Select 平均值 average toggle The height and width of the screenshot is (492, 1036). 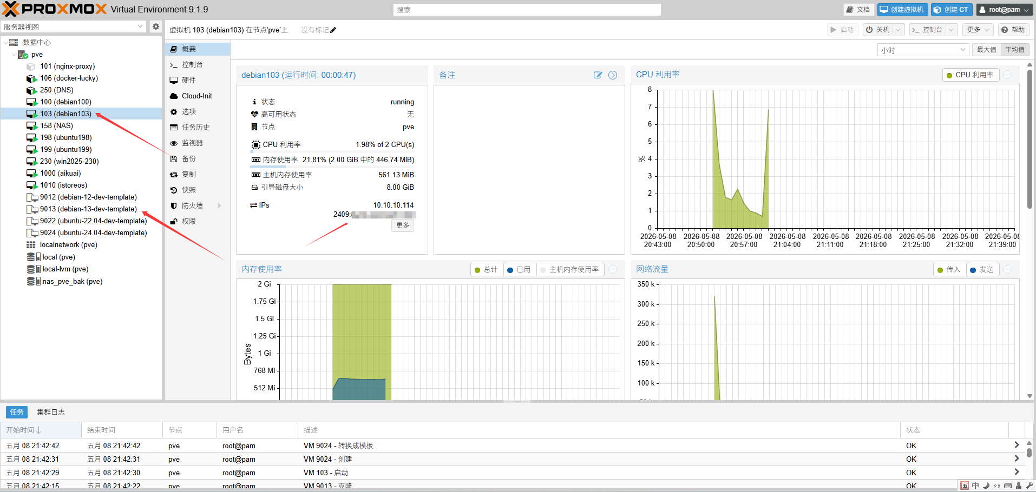coord(1015,50)
